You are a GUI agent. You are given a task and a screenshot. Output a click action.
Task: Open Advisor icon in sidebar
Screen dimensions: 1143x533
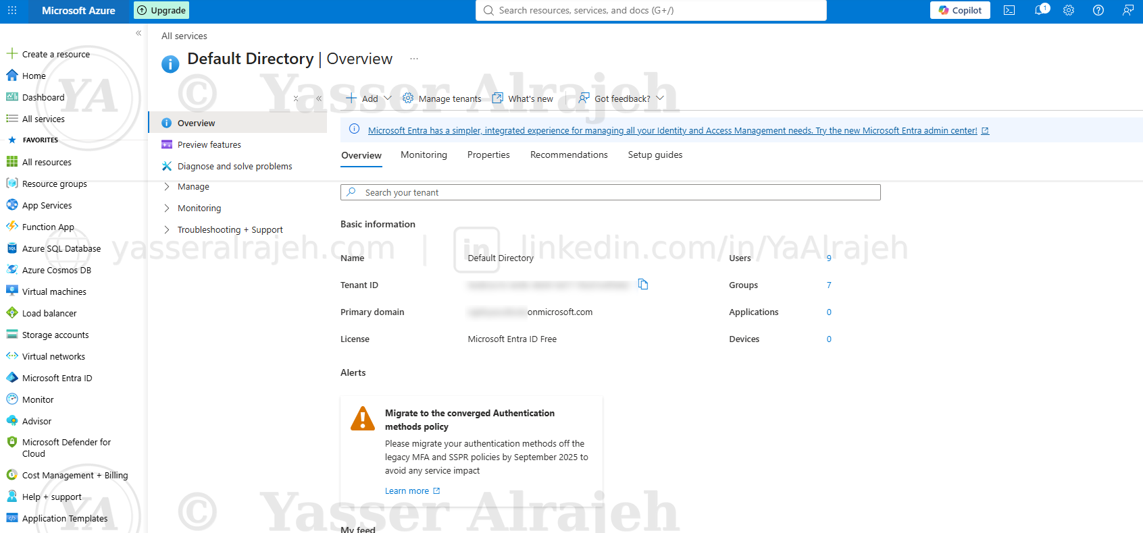(12, 421)
